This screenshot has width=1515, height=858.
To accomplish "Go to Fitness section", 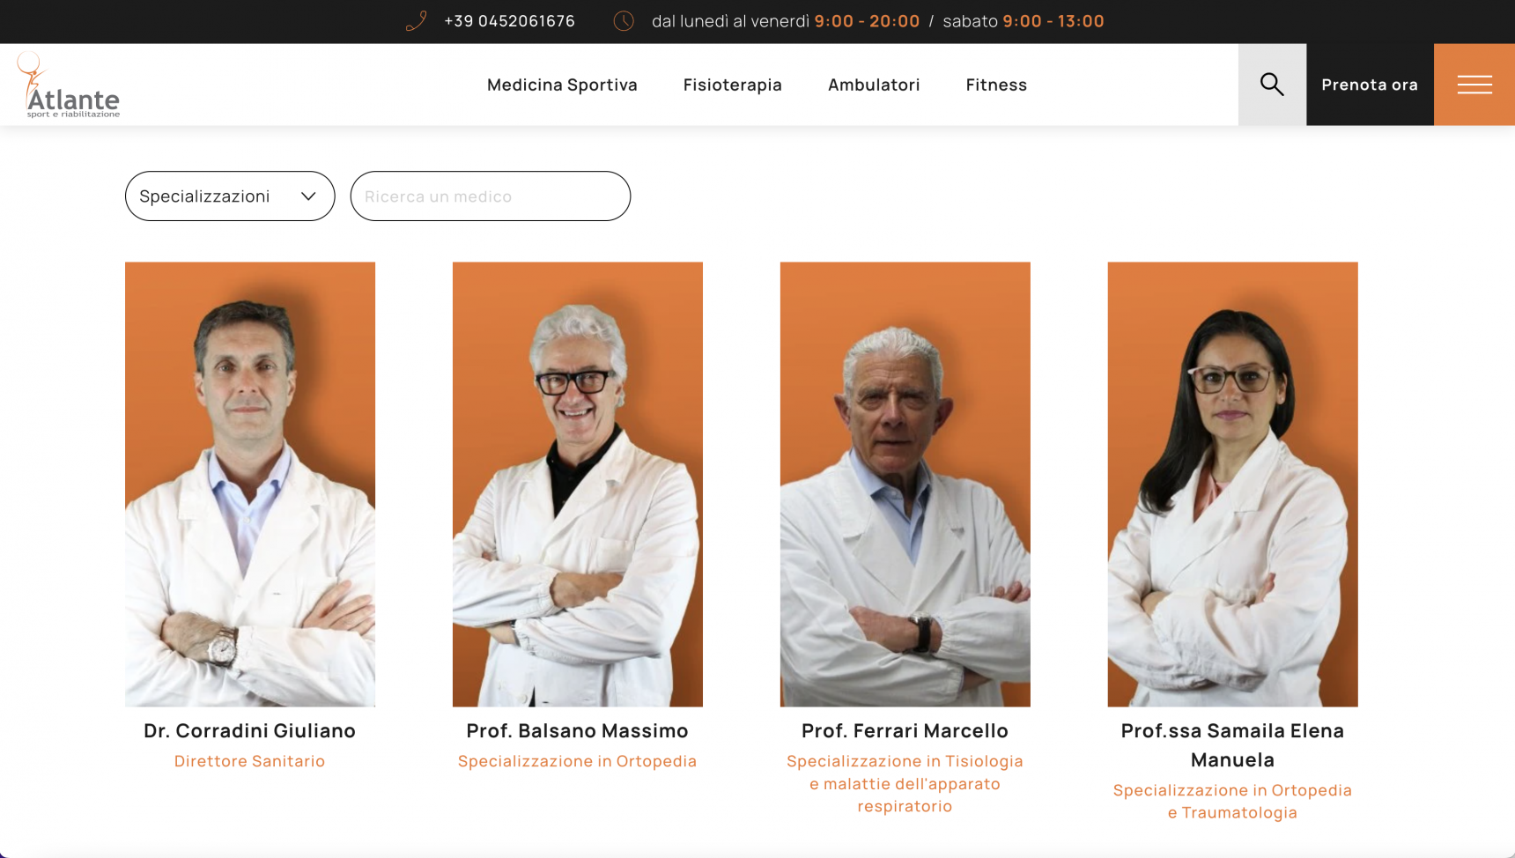I will [x=996, y=85].
